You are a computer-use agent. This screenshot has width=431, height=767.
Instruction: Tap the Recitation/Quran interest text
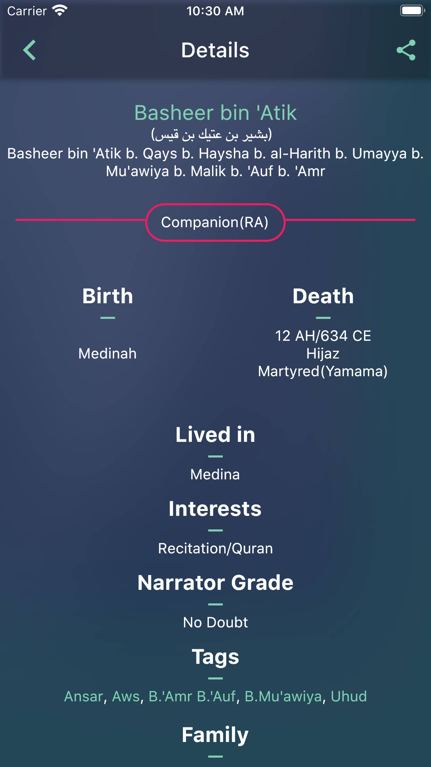point(215,549)
